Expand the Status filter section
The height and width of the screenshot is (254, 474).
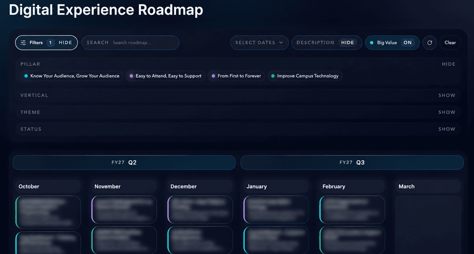tap(447, 129)
